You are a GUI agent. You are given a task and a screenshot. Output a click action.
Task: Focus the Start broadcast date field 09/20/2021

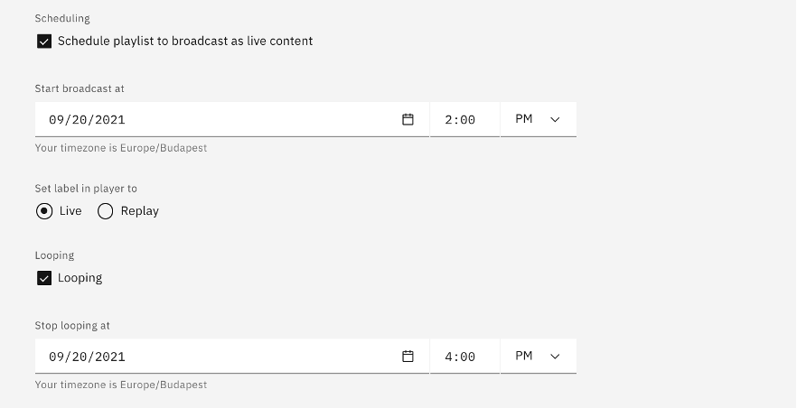click(x=231, y=119)
